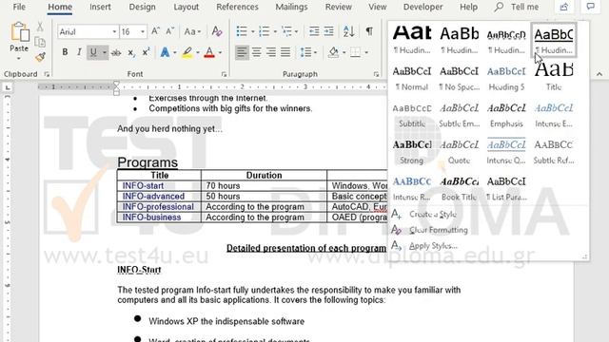Open the Developer tab
The image size is (609, 342).
pyautogui.click(x=422, y=7)
